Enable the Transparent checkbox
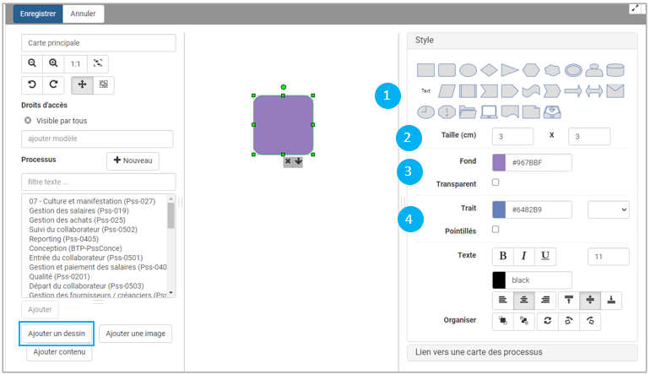The width and height of the screenshot is (650, 375). (x=496, y=182)
